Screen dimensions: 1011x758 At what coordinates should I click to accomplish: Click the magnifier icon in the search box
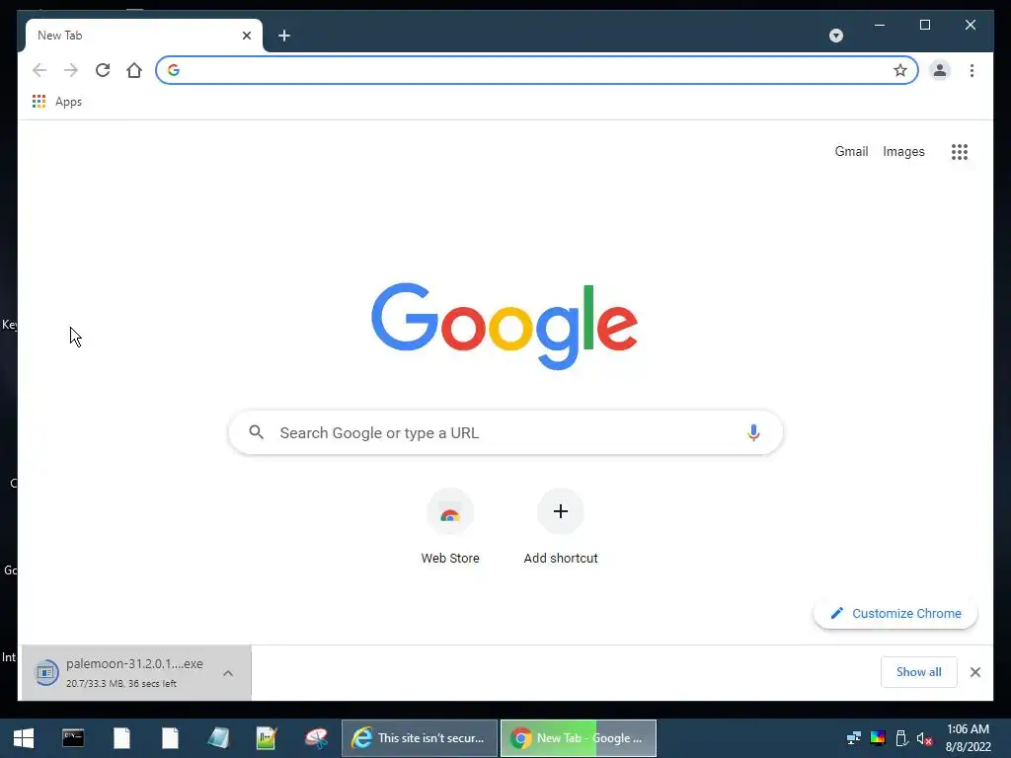pos(256,432)
